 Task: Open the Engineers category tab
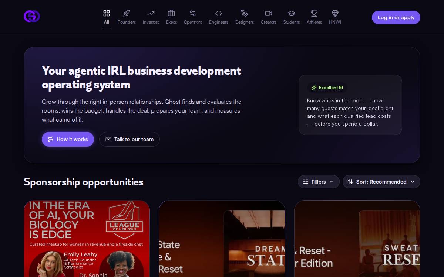tap(219, 18)
